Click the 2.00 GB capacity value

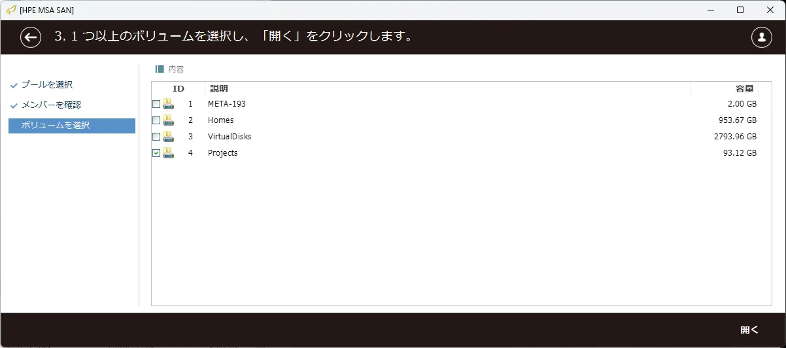pos(742,104)
